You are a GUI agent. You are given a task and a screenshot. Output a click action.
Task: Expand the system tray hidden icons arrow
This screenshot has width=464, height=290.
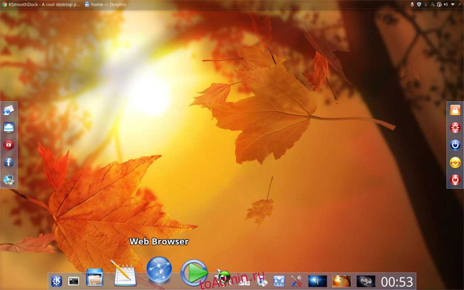tap(453, 4)
